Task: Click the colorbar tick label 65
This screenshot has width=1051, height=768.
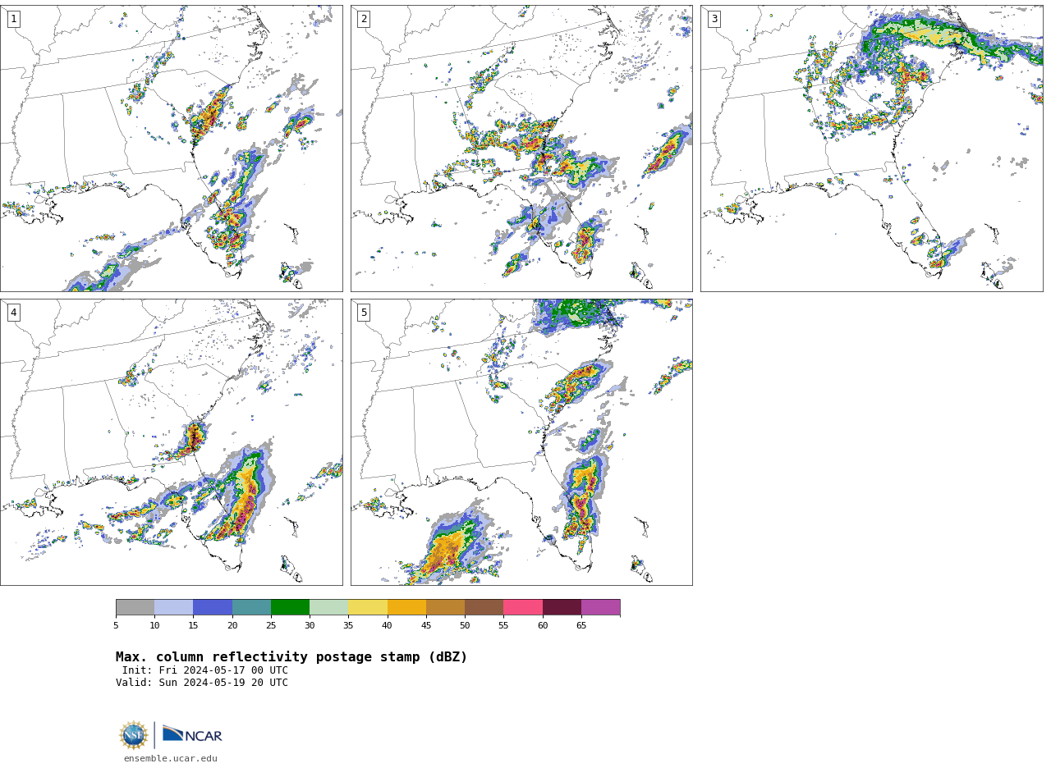Action: (581, 626)
